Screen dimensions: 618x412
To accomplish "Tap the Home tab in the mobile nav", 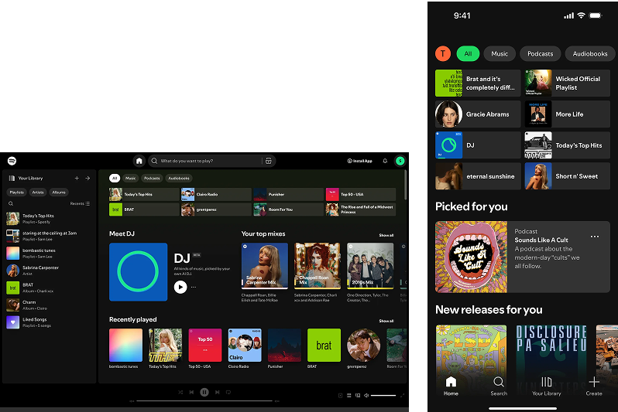I will coord(451,386).
